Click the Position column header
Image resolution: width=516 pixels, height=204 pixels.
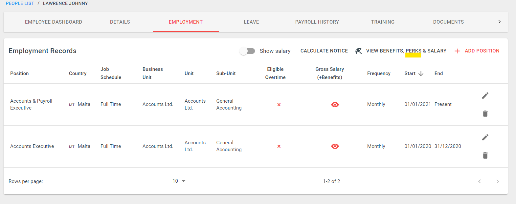pos(19,73)
